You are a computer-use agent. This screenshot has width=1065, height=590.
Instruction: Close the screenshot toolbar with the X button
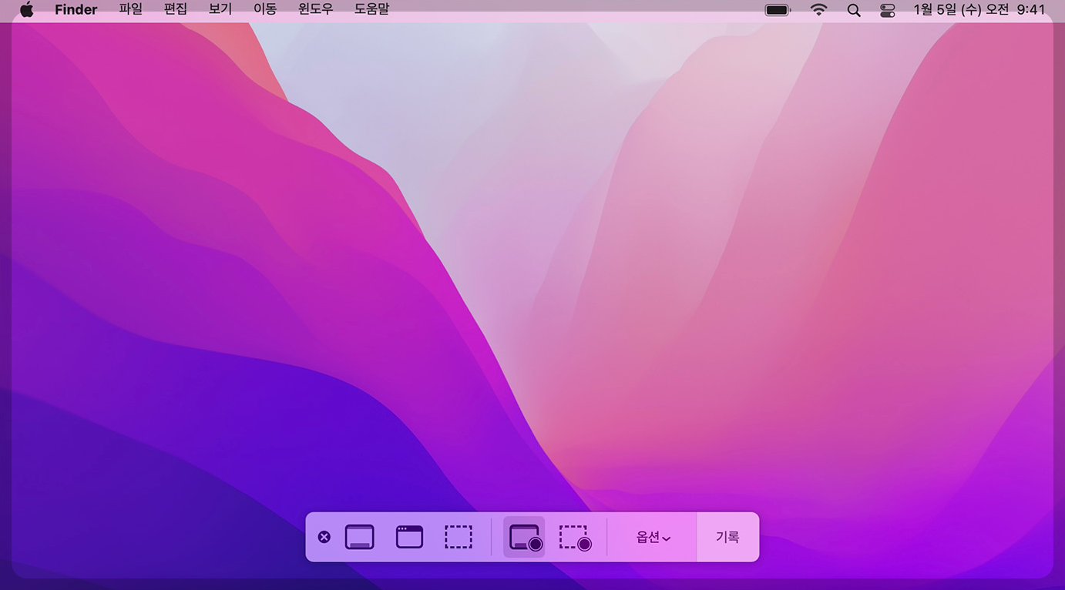(x=324, y=537)
